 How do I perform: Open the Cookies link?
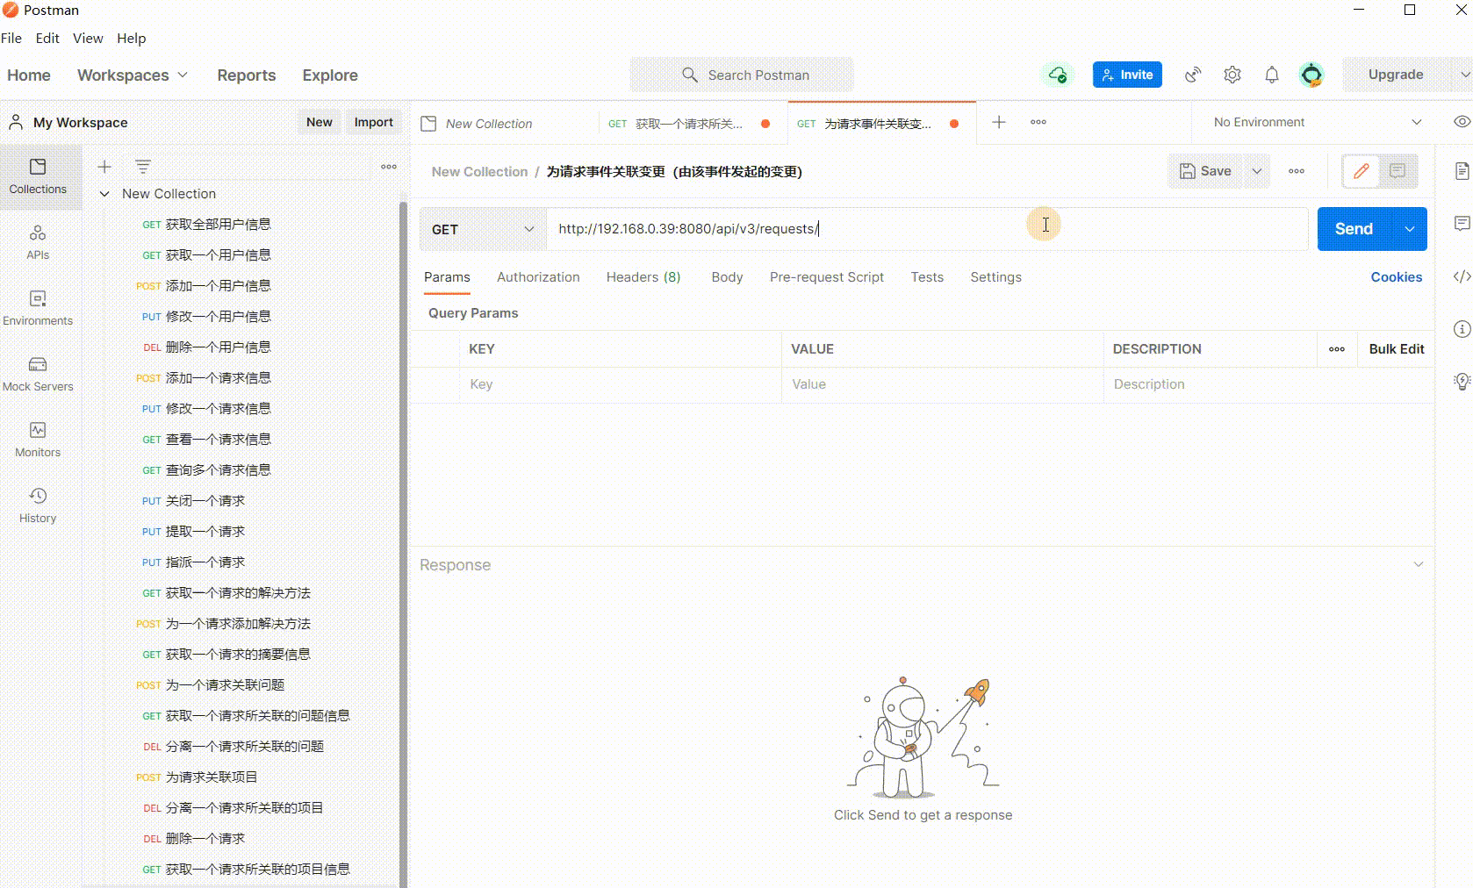click(x=1396, y=277)
